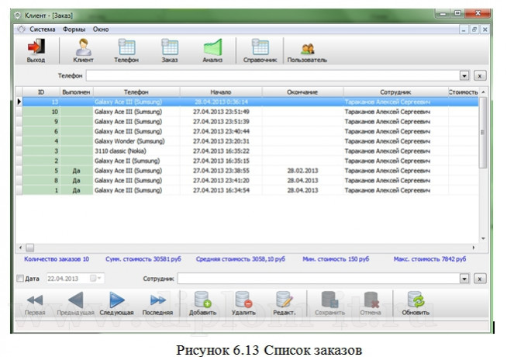
Task: Click the Добавить add record icon
Action: point(202,301)
